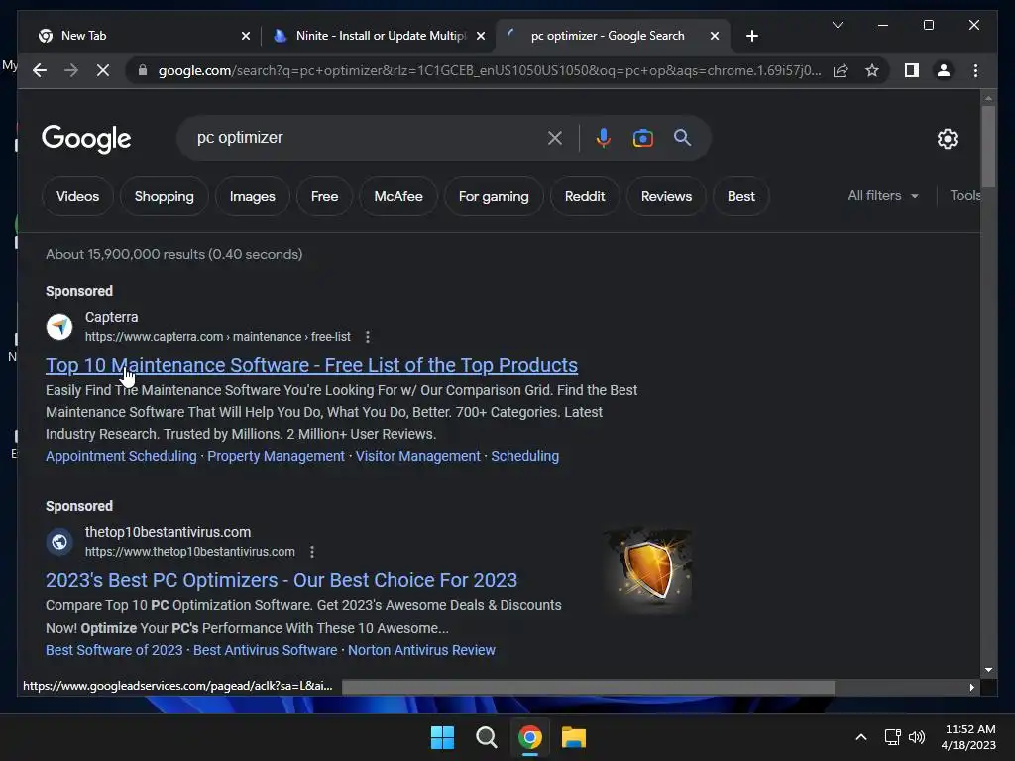Click the horizontal scrollbar thumb
1015x761 pixels.
click(x=588, y=687)
